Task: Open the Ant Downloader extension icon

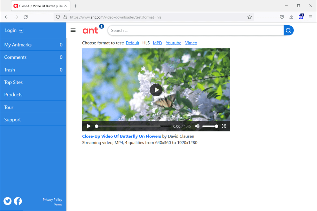Action: (301, 17)
